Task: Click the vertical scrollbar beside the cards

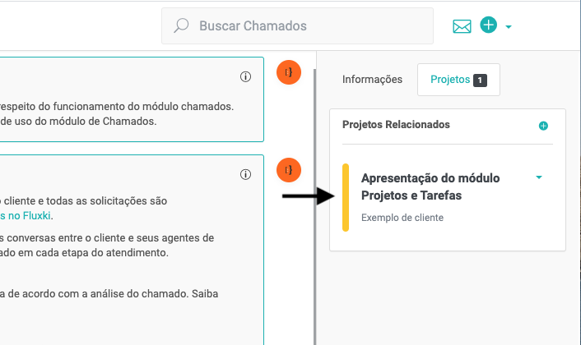Action: (x=314, y=205)
